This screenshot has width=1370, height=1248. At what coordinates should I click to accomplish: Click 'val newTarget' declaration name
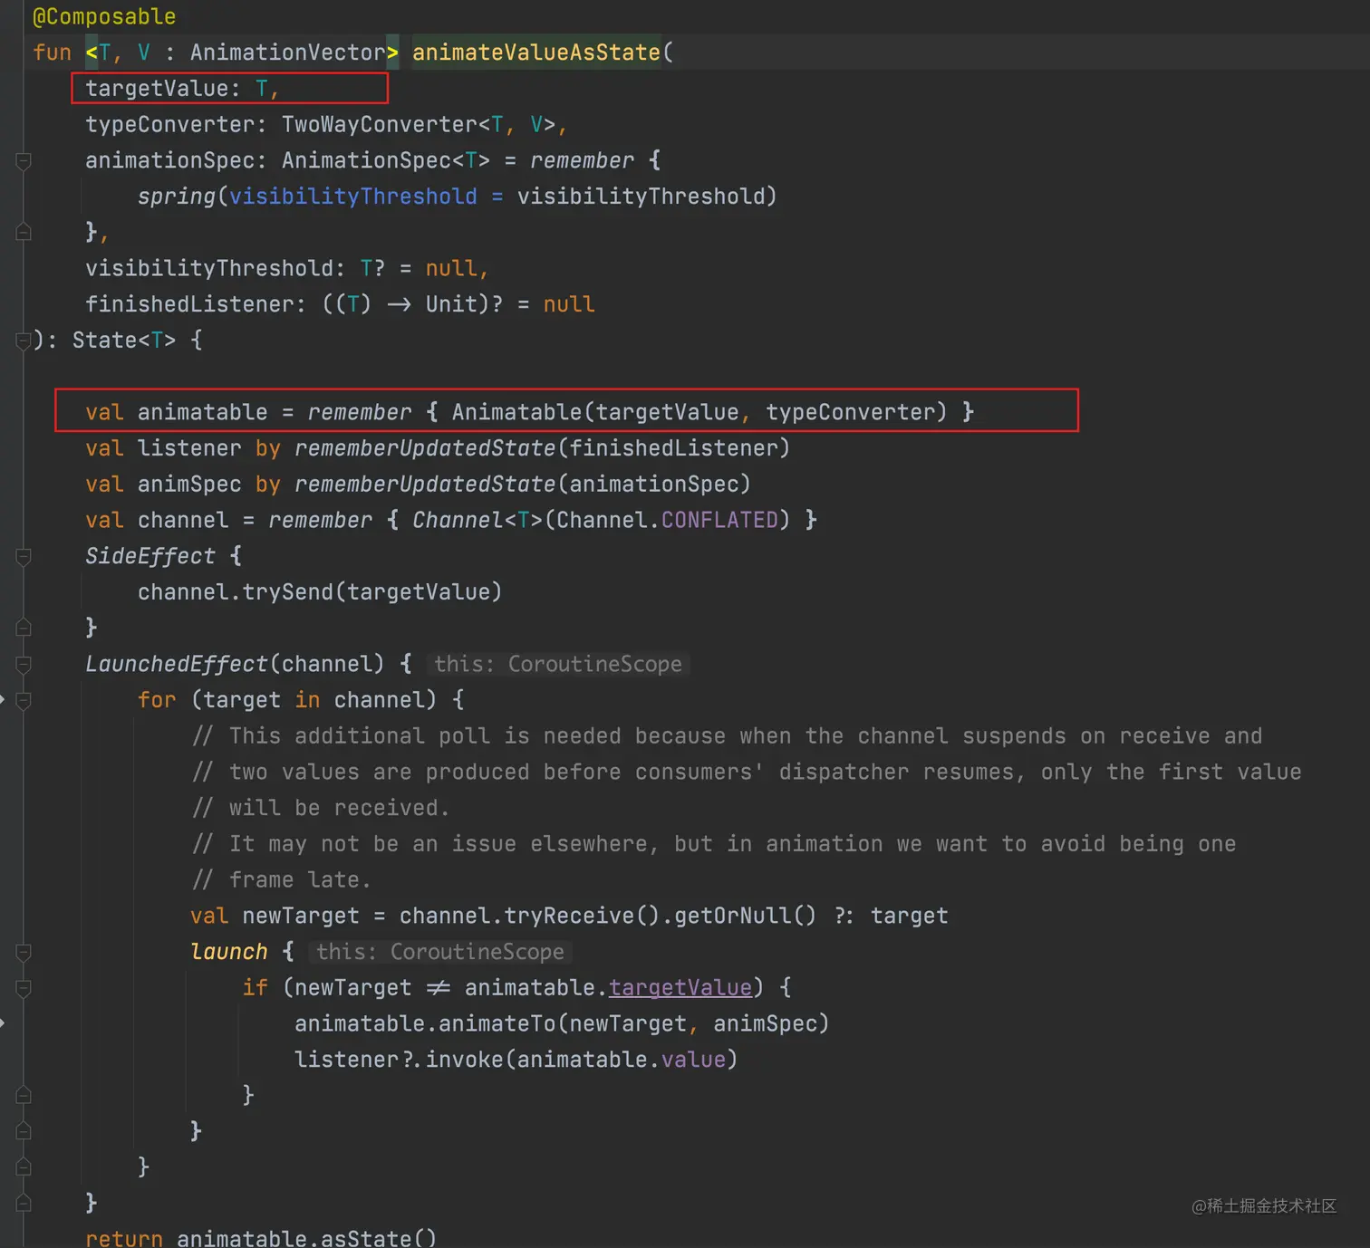click(x=301, y=916)
